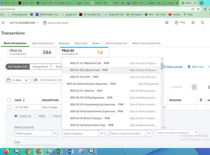Select all transactions with header checkbox
Viewport: 210px width, 155px height.
point(9,100)
